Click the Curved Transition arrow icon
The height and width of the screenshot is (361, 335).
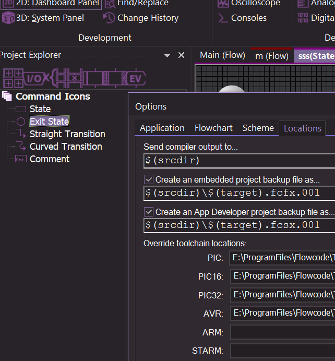tap(21, 147)
